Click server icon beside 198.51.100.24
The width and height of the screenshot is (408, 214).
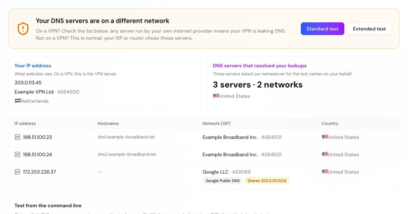pyautogui.click(x=17, y=155)
